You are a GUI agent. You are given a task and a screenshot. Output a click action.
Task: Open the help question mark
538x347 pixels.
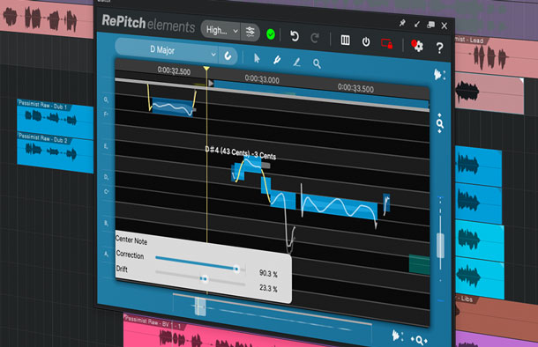pos(439,48)
